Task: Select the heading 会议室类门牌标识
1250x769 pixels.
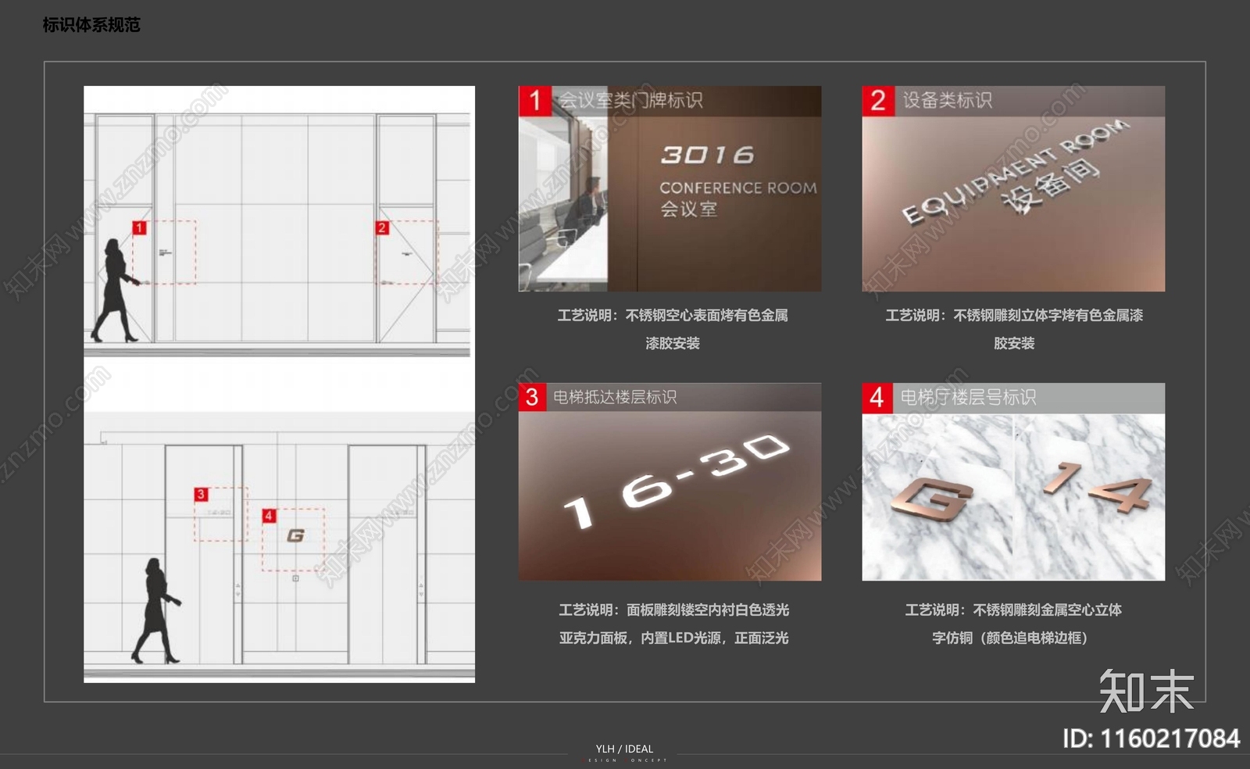Action: [630, 101]
